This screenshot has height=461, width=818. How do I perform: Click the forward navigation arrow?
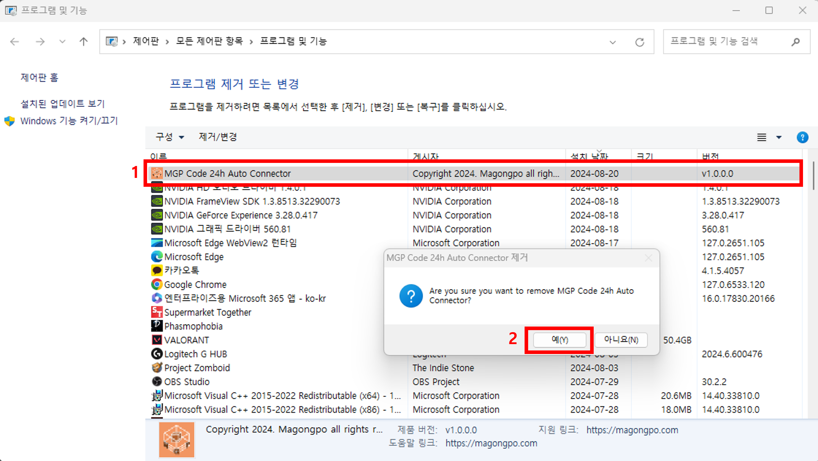40,42
